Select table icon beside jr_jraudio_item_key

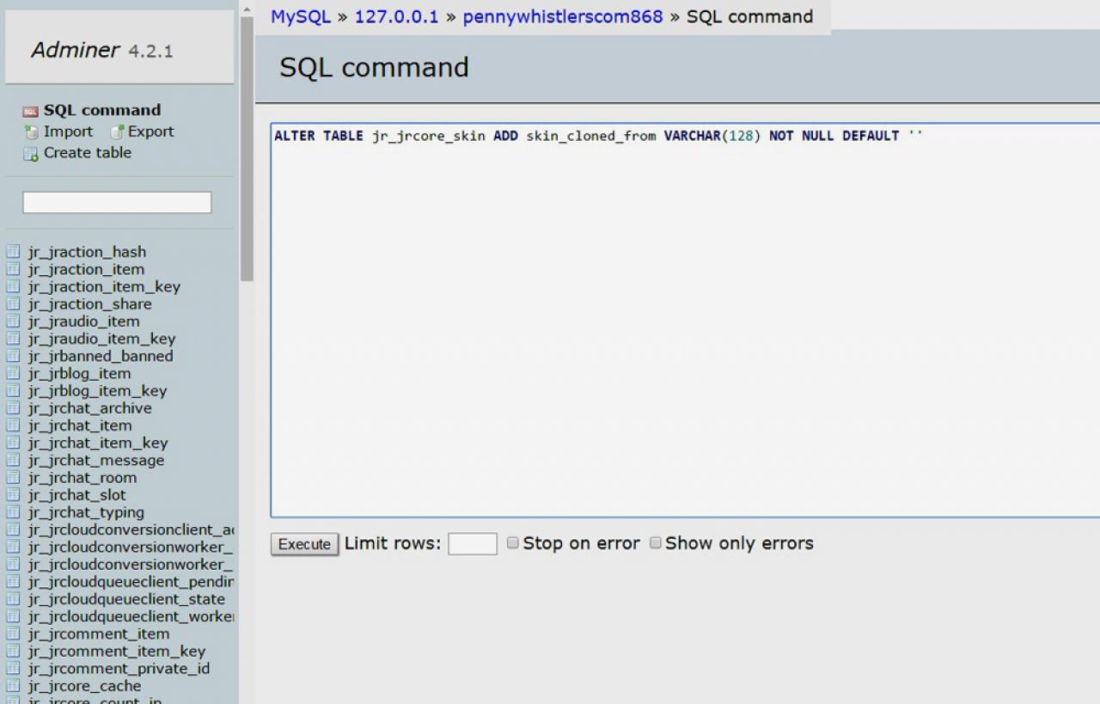pos(13,339)
